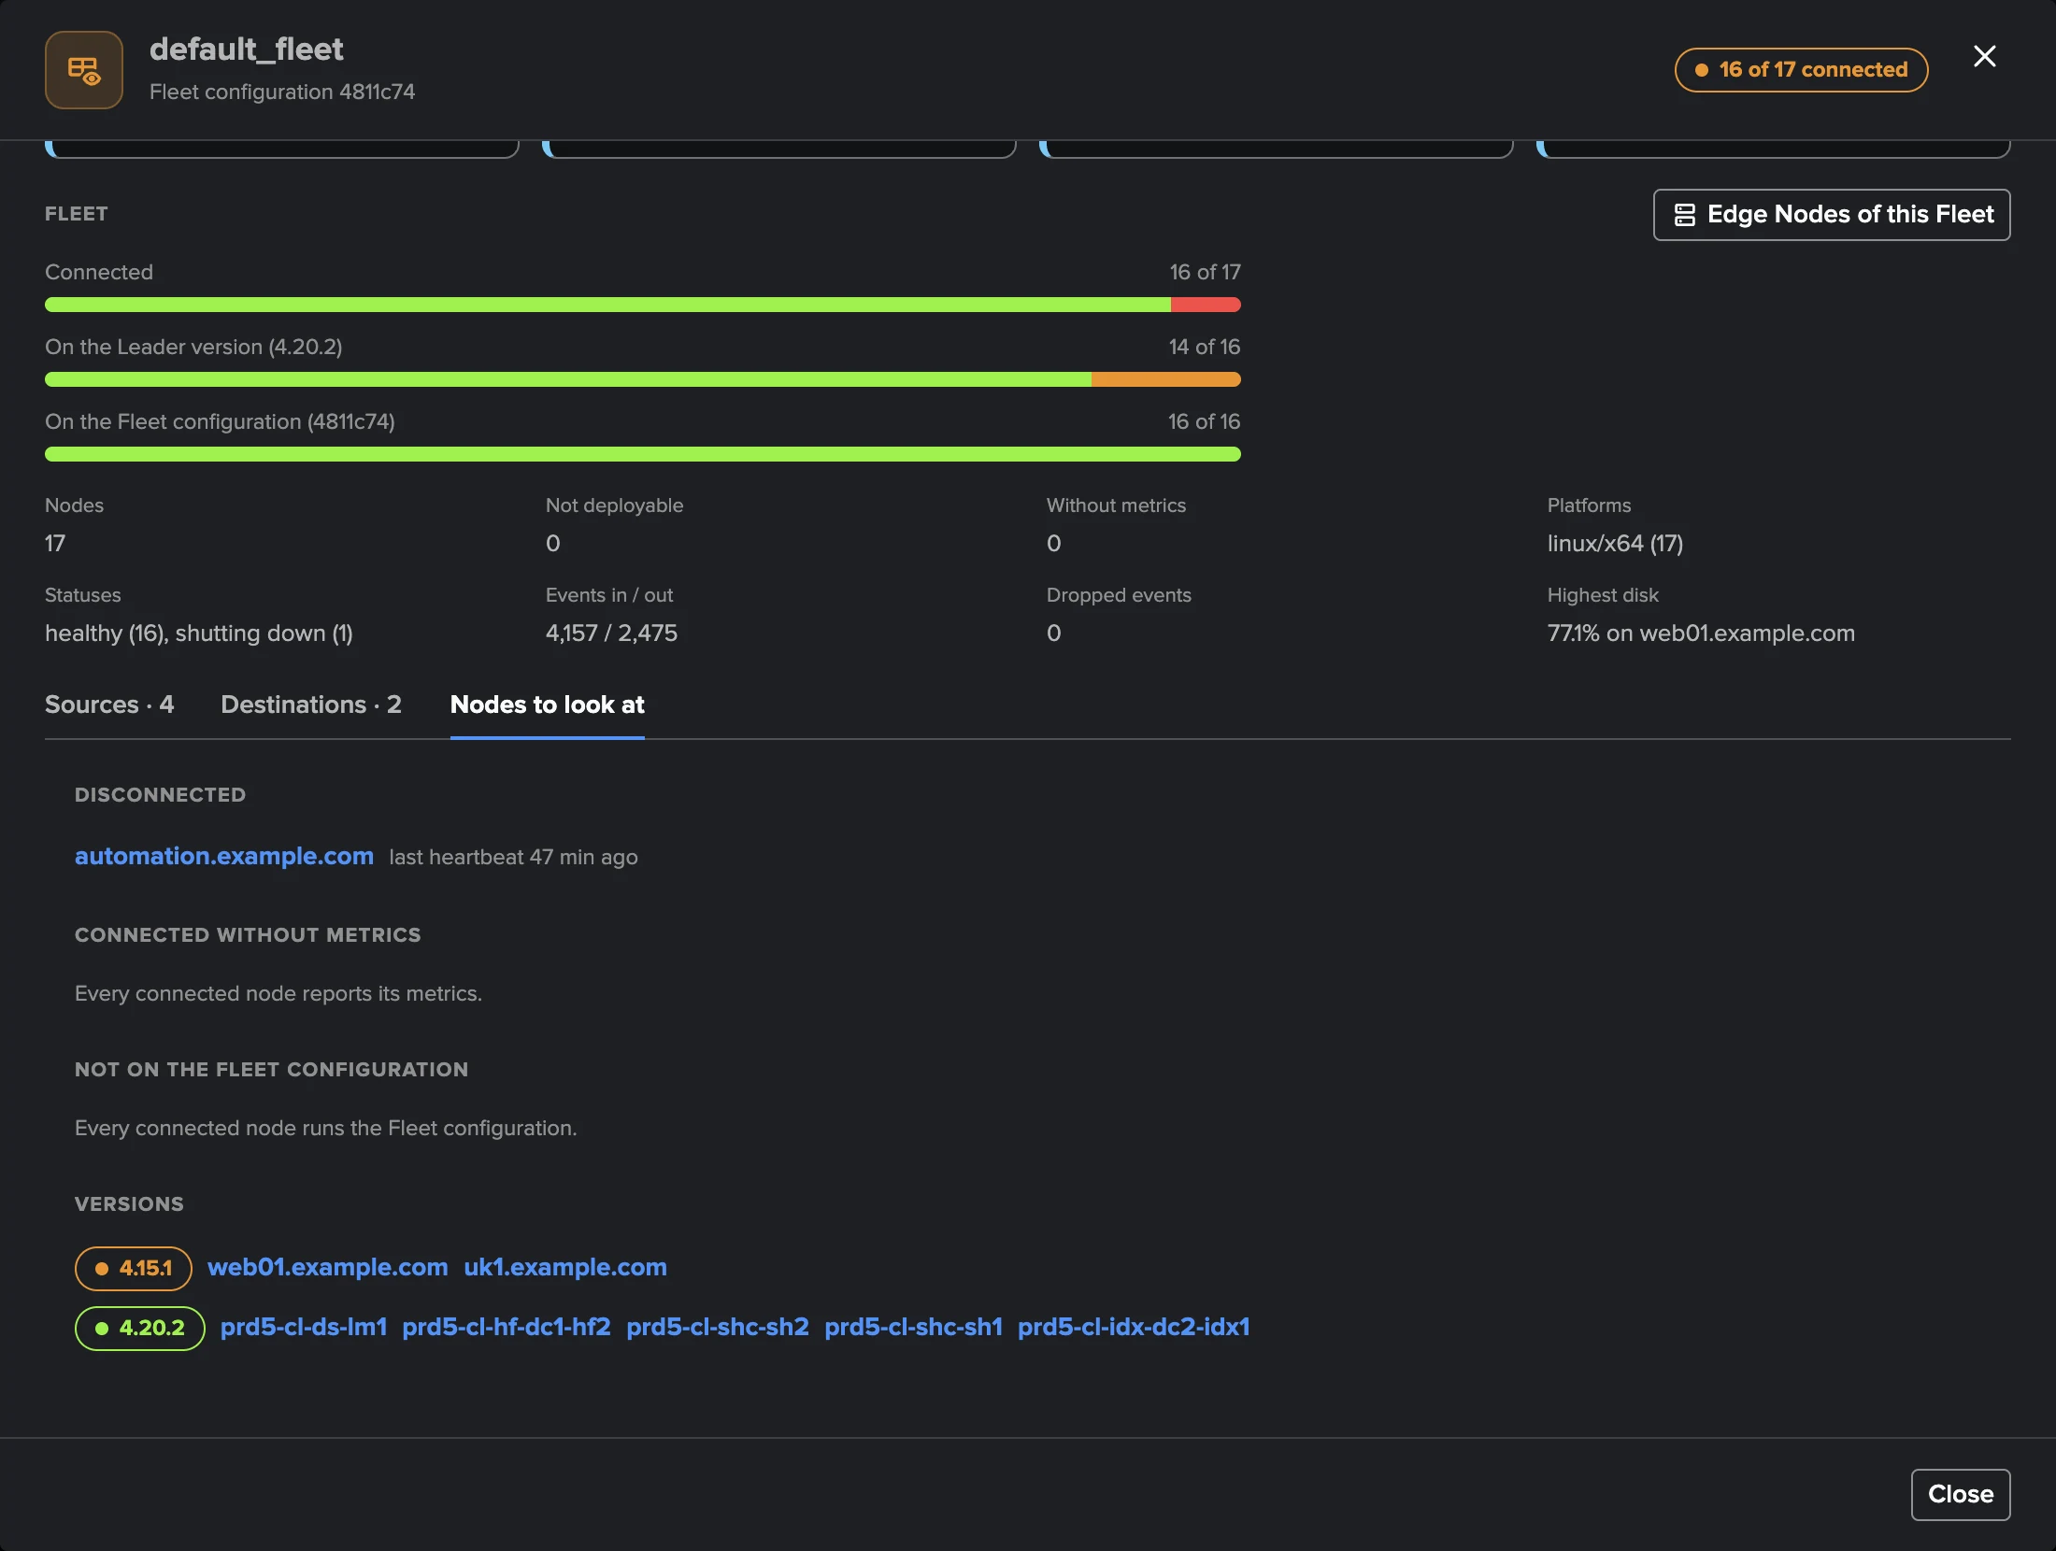Image resolution: width=2056 pixels, height=1551 pixels.
Task: Click the 'healthy (16), shutting down (1)' status value
Action: pyautogui.click(x=199, y=633)
